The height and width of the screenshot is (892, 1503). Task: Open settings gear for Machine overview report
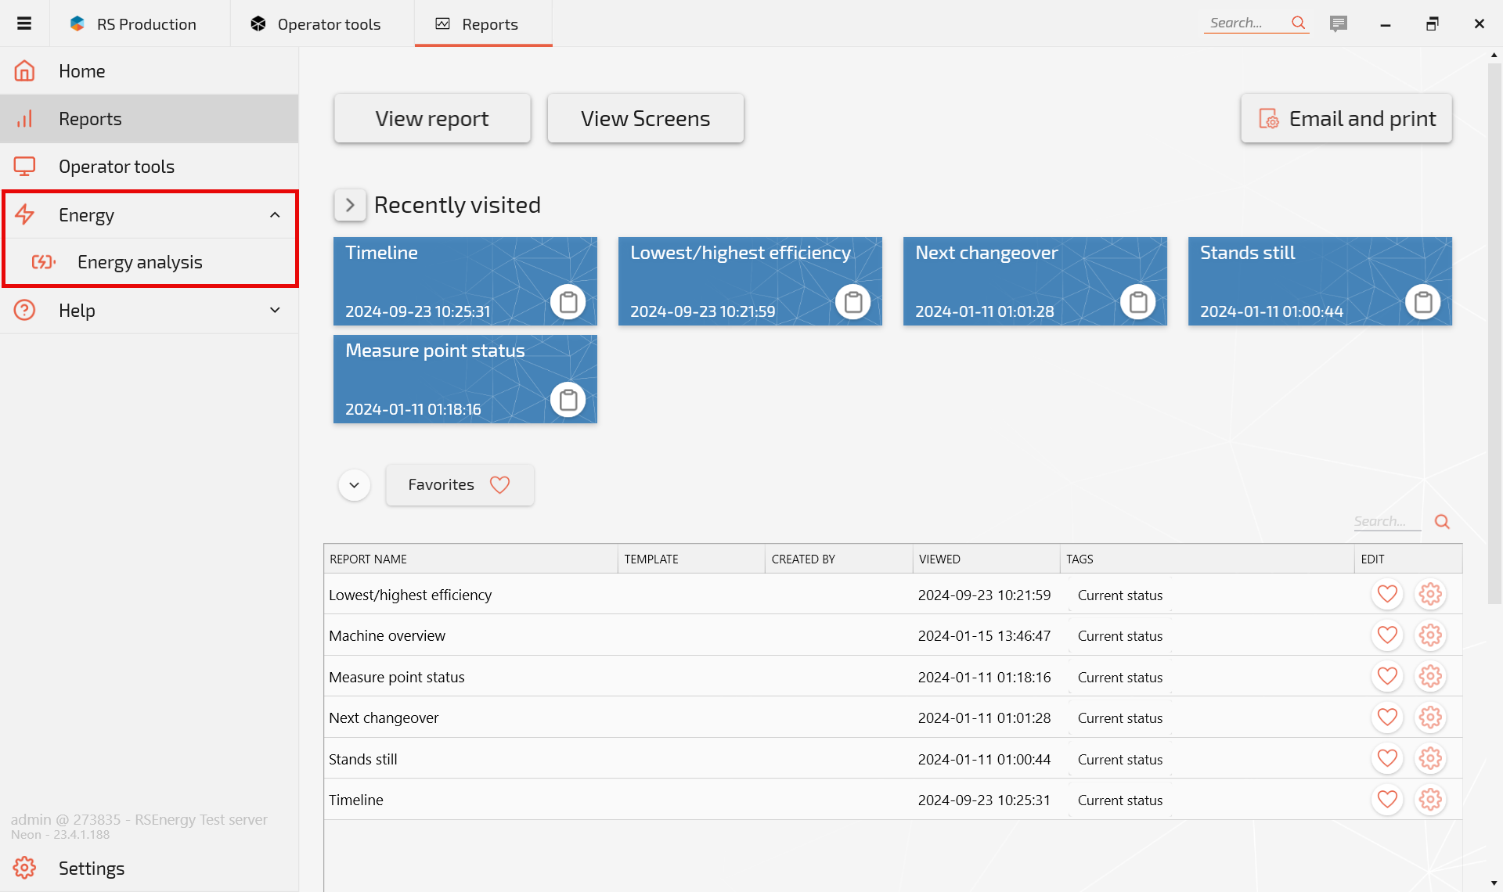(1430, 635)
